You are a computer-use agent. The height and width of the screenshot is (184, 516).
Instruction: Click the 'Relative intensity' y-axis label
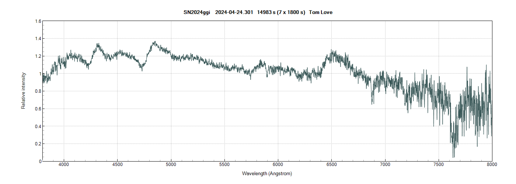click(x=23, y=91)
